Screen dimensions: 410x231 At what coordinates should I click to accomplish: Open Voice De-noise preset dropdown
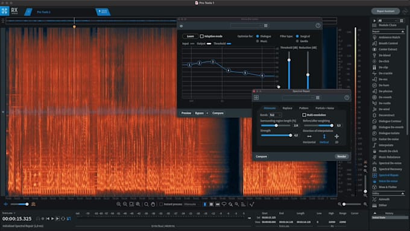click(247, 26)
